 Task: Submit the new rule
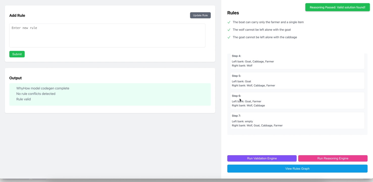[x=17, y=54]
